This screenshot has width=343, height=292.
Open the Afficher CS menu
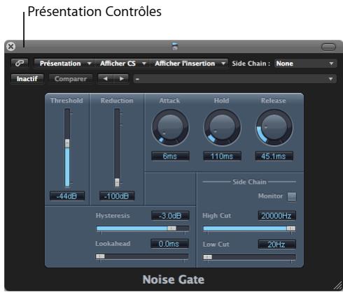[122, 64]
